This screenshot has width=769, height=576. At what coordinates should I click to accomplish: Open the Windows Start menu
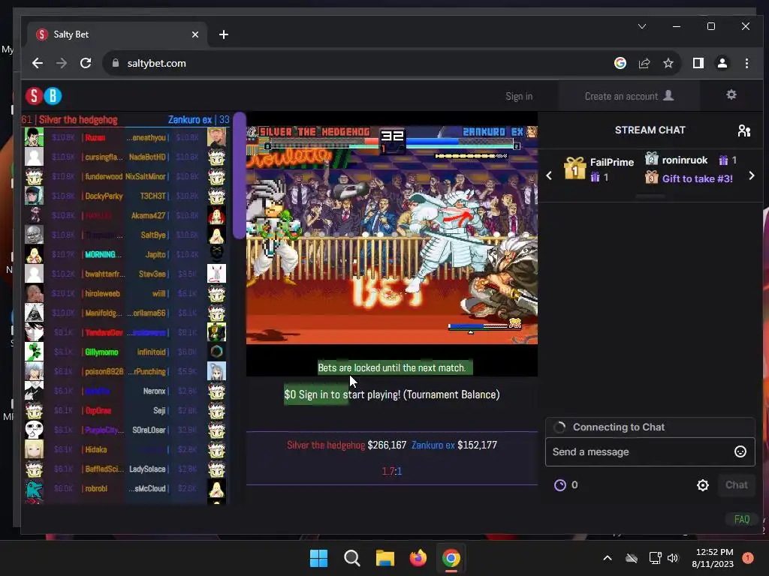click(318, 558)
